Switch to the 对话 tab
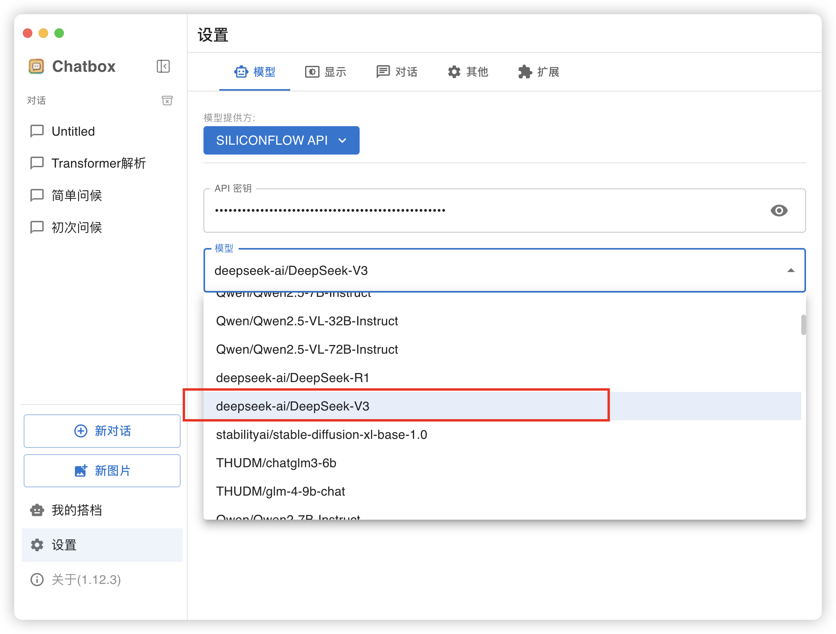This screenshot has width=836, height=634. point(397,72)
